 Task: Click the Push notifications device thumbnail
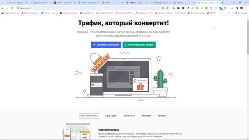click(x=76, y=131)
